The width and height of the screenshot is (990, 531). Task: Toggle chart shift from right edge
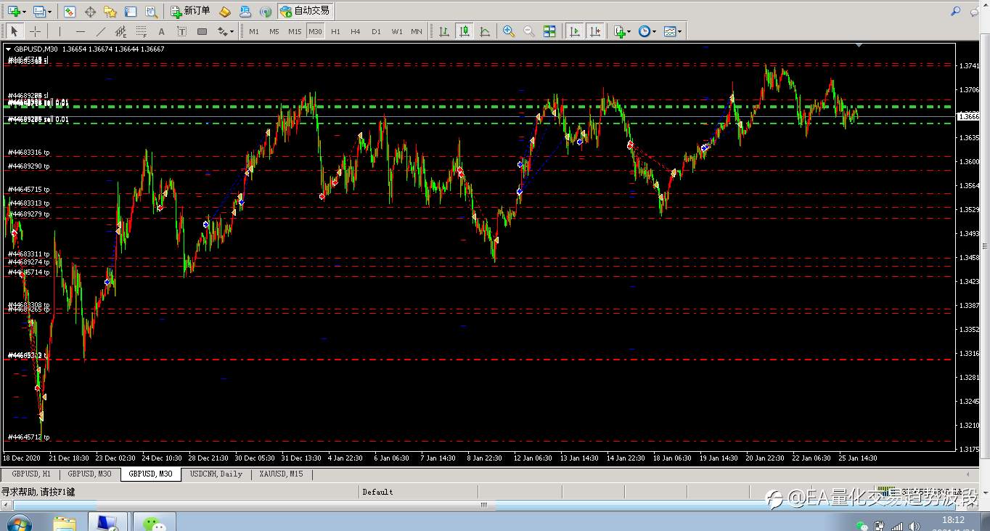coord(595,31)
